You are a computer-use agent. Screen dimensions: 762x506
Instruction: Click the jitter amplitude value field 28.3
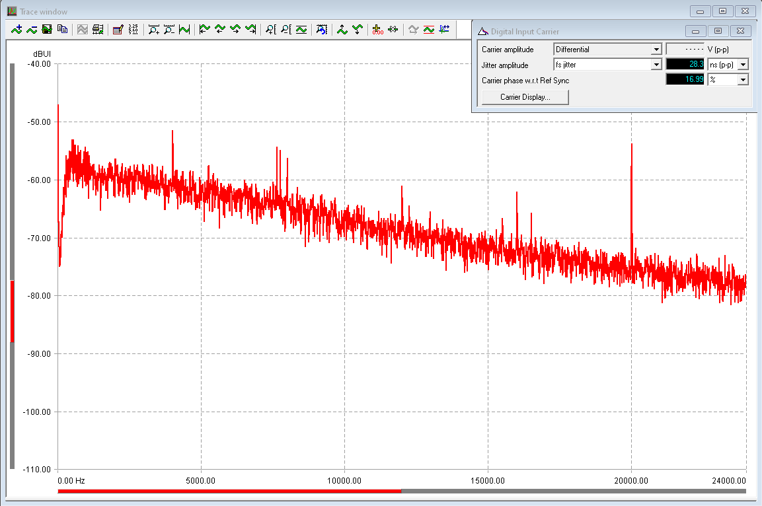(x=685, y=65)
